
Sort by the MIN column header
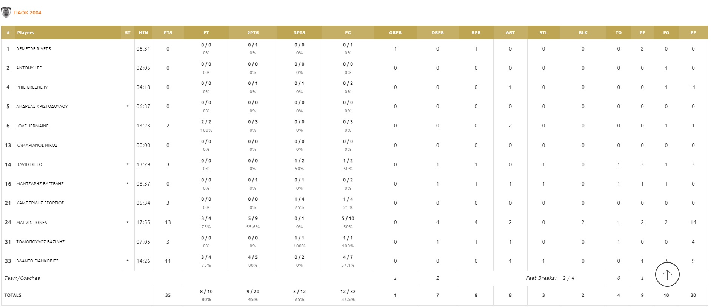tap(143, 33)
